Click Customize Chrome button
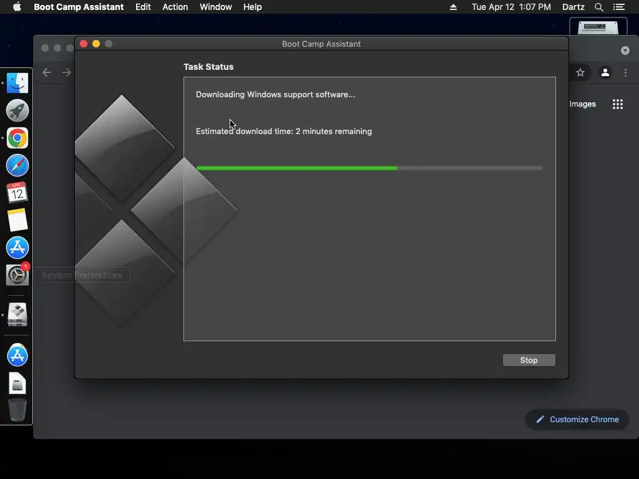 pos(577,420)
